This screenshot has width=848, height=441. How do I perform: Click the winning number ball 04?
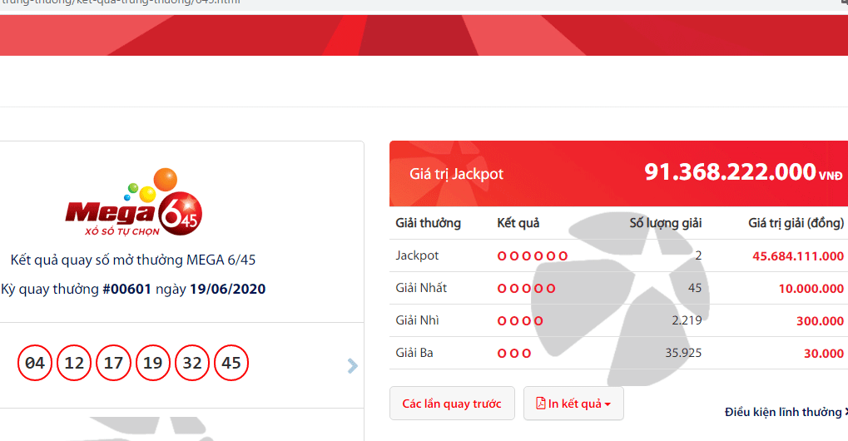[x=35, y=364]
